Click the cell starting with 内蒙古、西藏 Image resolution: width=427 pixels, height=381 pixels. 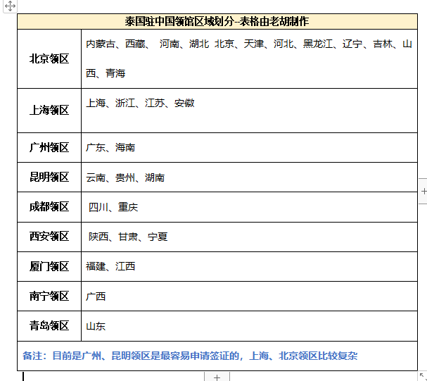click(249, 59)
